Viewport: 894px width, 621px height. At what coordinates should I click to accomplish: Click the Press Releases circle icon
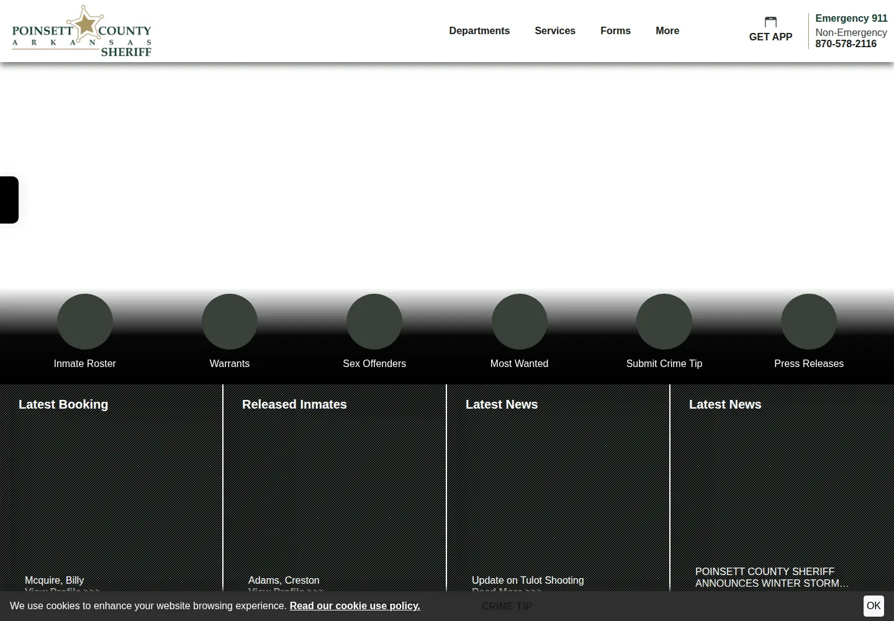[x=809, y=322]
